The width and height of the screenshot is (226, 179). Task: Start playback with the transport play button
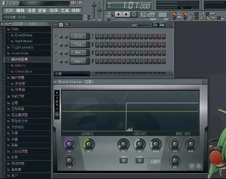[118, 15]
